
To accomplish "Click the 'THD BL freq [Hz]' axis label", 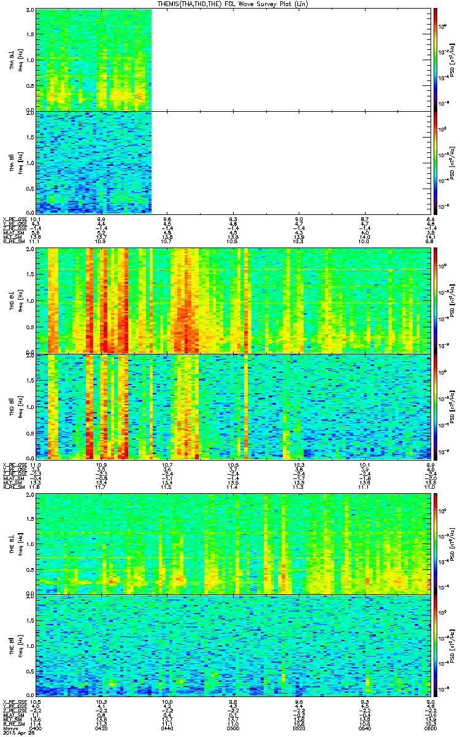I will pos(15,301).
